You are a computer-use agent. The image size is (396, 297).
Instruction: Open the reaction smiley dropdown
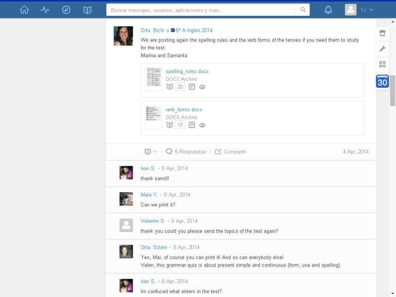pyautogui.click(x=150, y=152)
